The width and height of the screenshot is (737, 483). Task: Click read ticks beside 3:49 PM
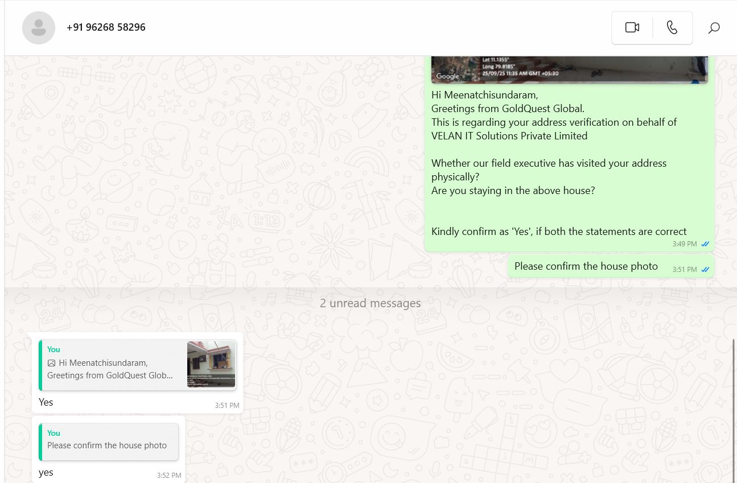(x=705, y=244)
